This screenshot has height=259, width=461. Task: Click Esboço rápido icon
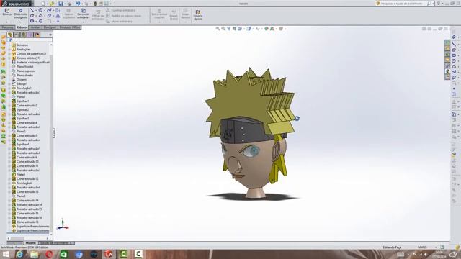(x=198, y=15)
